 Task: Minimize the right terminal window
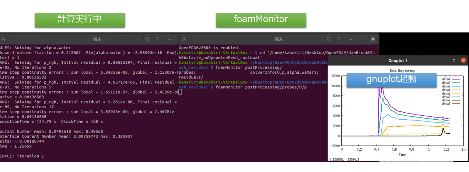pyautogui.click(x=351, y=39)
